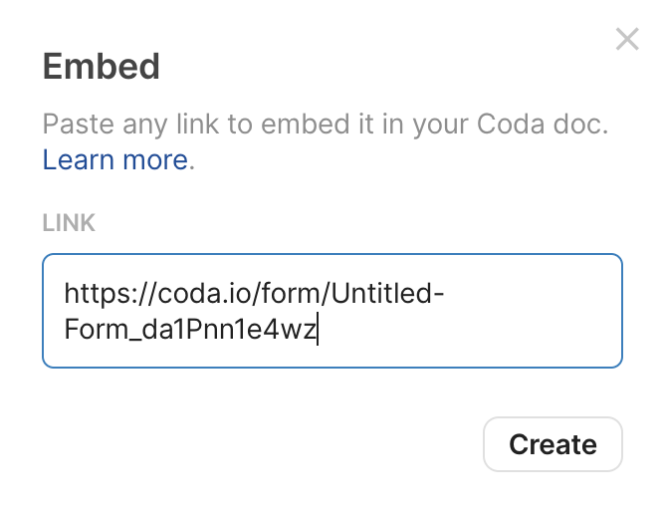Close the Embed dialog with the X icon

[x=627, y=40]
